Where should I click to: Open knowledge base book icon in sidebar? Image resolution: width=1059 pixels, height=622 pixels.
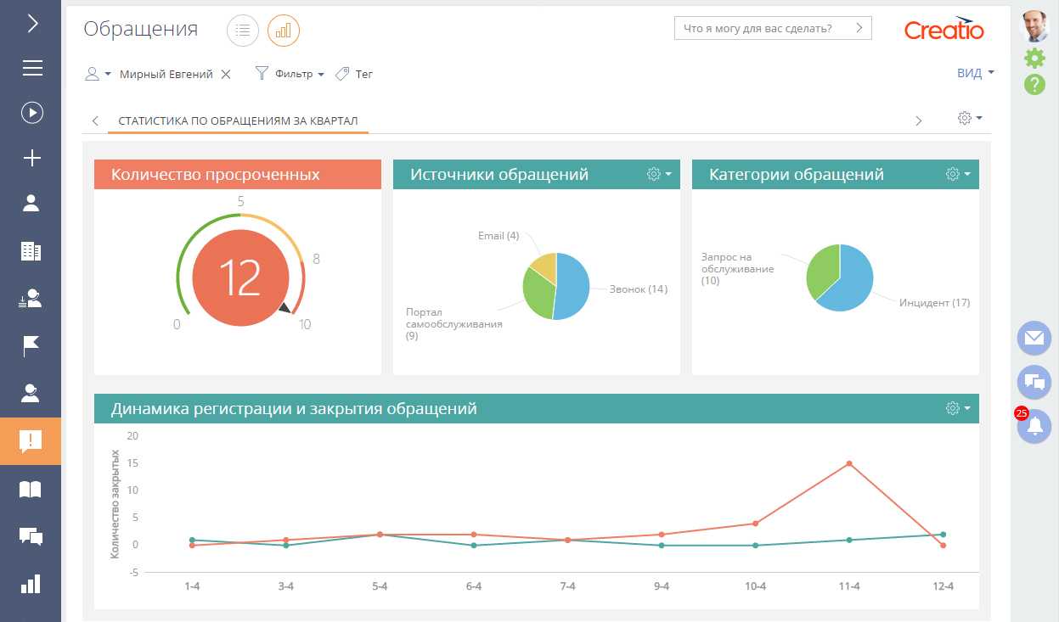click(x=31, y=490)
